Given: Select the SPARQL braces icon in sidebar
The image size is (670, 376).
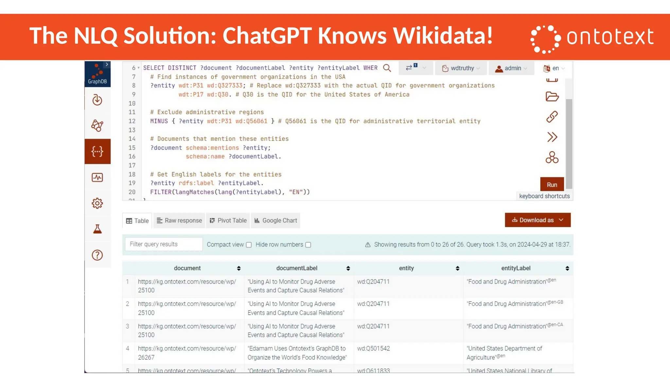Looking at the screenshot, I should [x=97, y=151].
